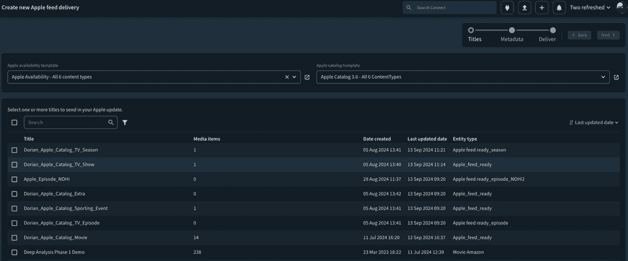Go to the Titles step
This screenshot has width=628, height=261.
pos(474,35)
